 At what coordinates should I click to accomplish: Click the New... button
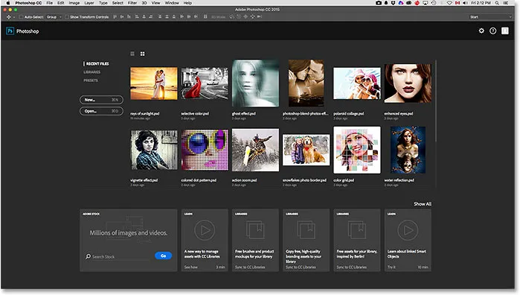coord(101,100)
